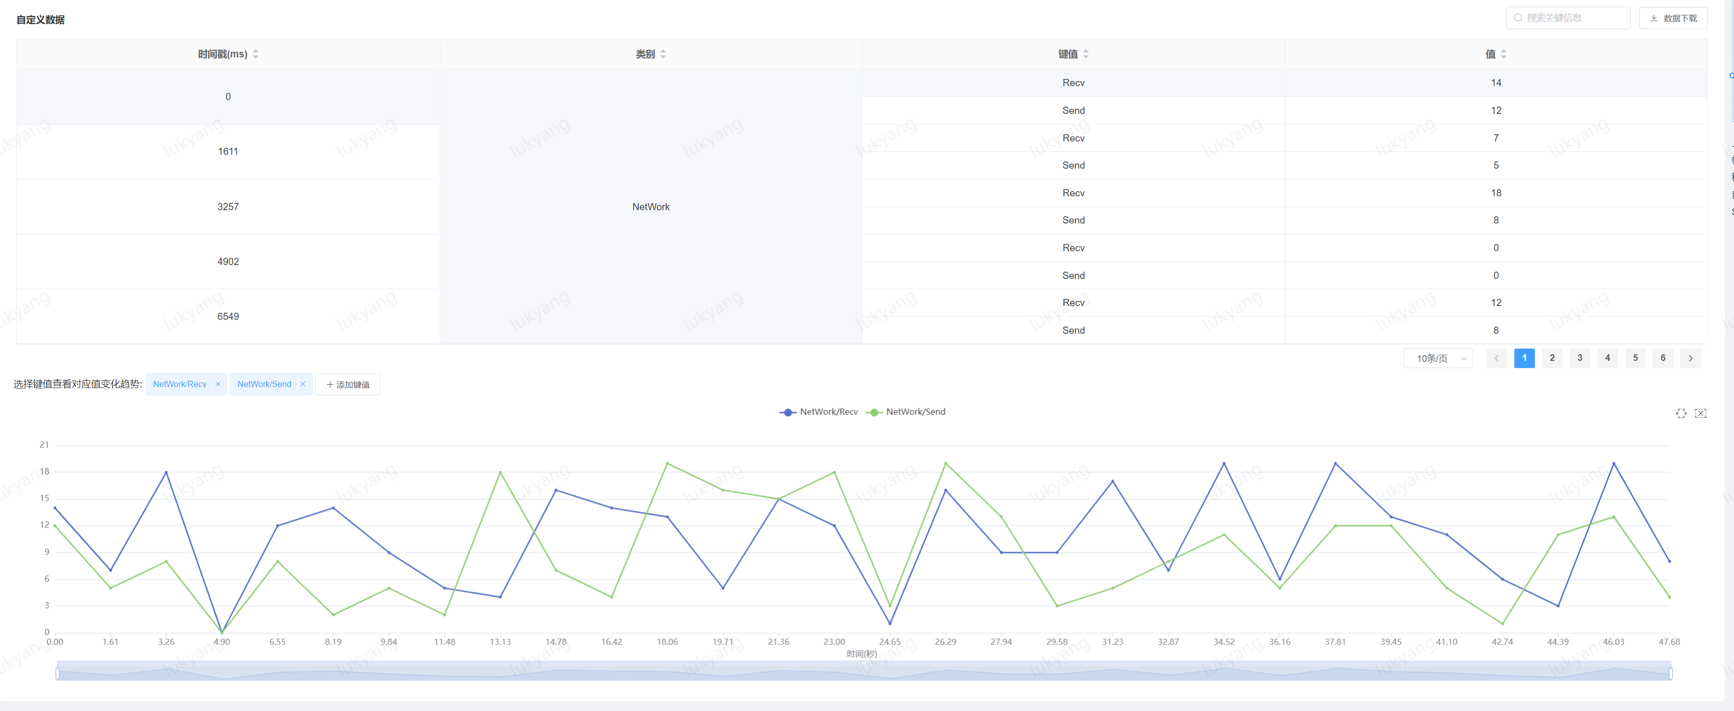Go to next page with right chevron

pos(1690,358)
